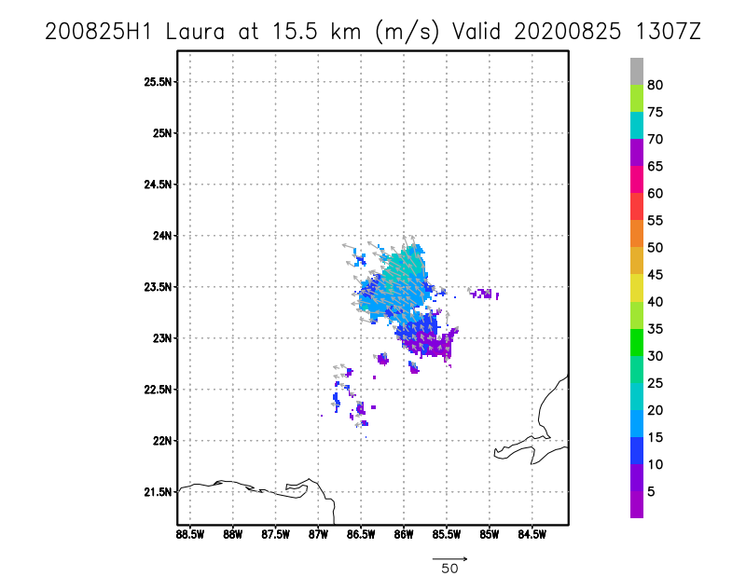Click the colorbar label 5
The width and height of the screenshot is (746, 576).
click(651, 492)
